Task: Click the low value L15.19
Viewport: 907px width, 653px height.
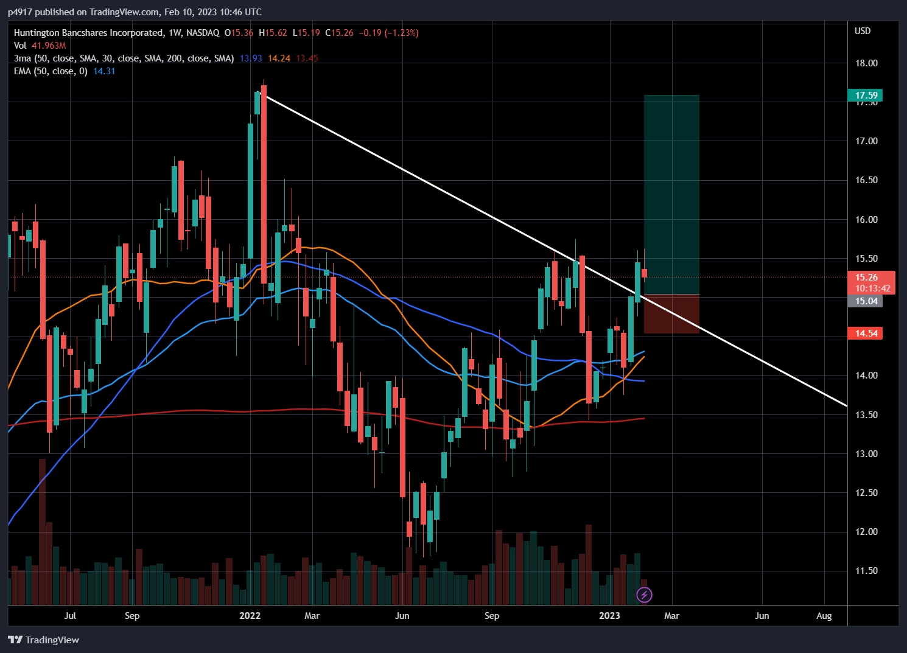Action: 306,33
